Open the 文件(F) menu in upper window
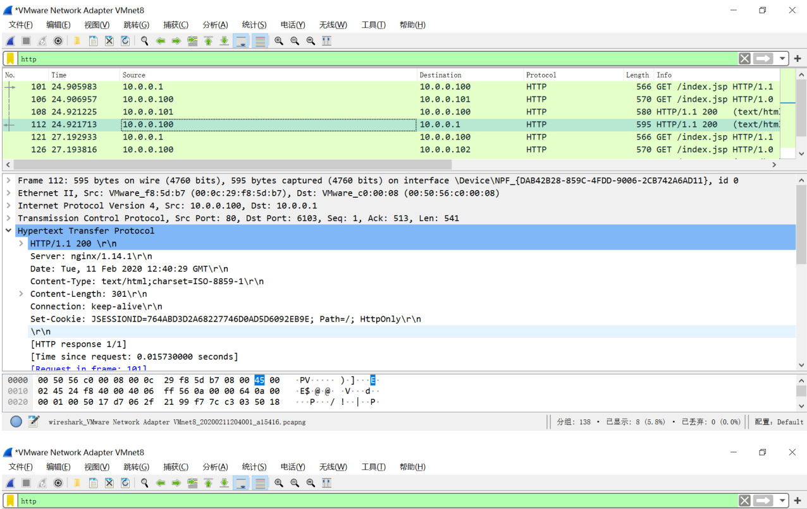The width and height of the screenshot is (807, 509). tap(21, 25)
